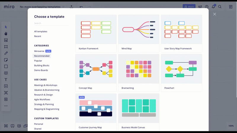
Task: Select the Miroverse category
Action: pyautogui.click(x=39, y=51)
